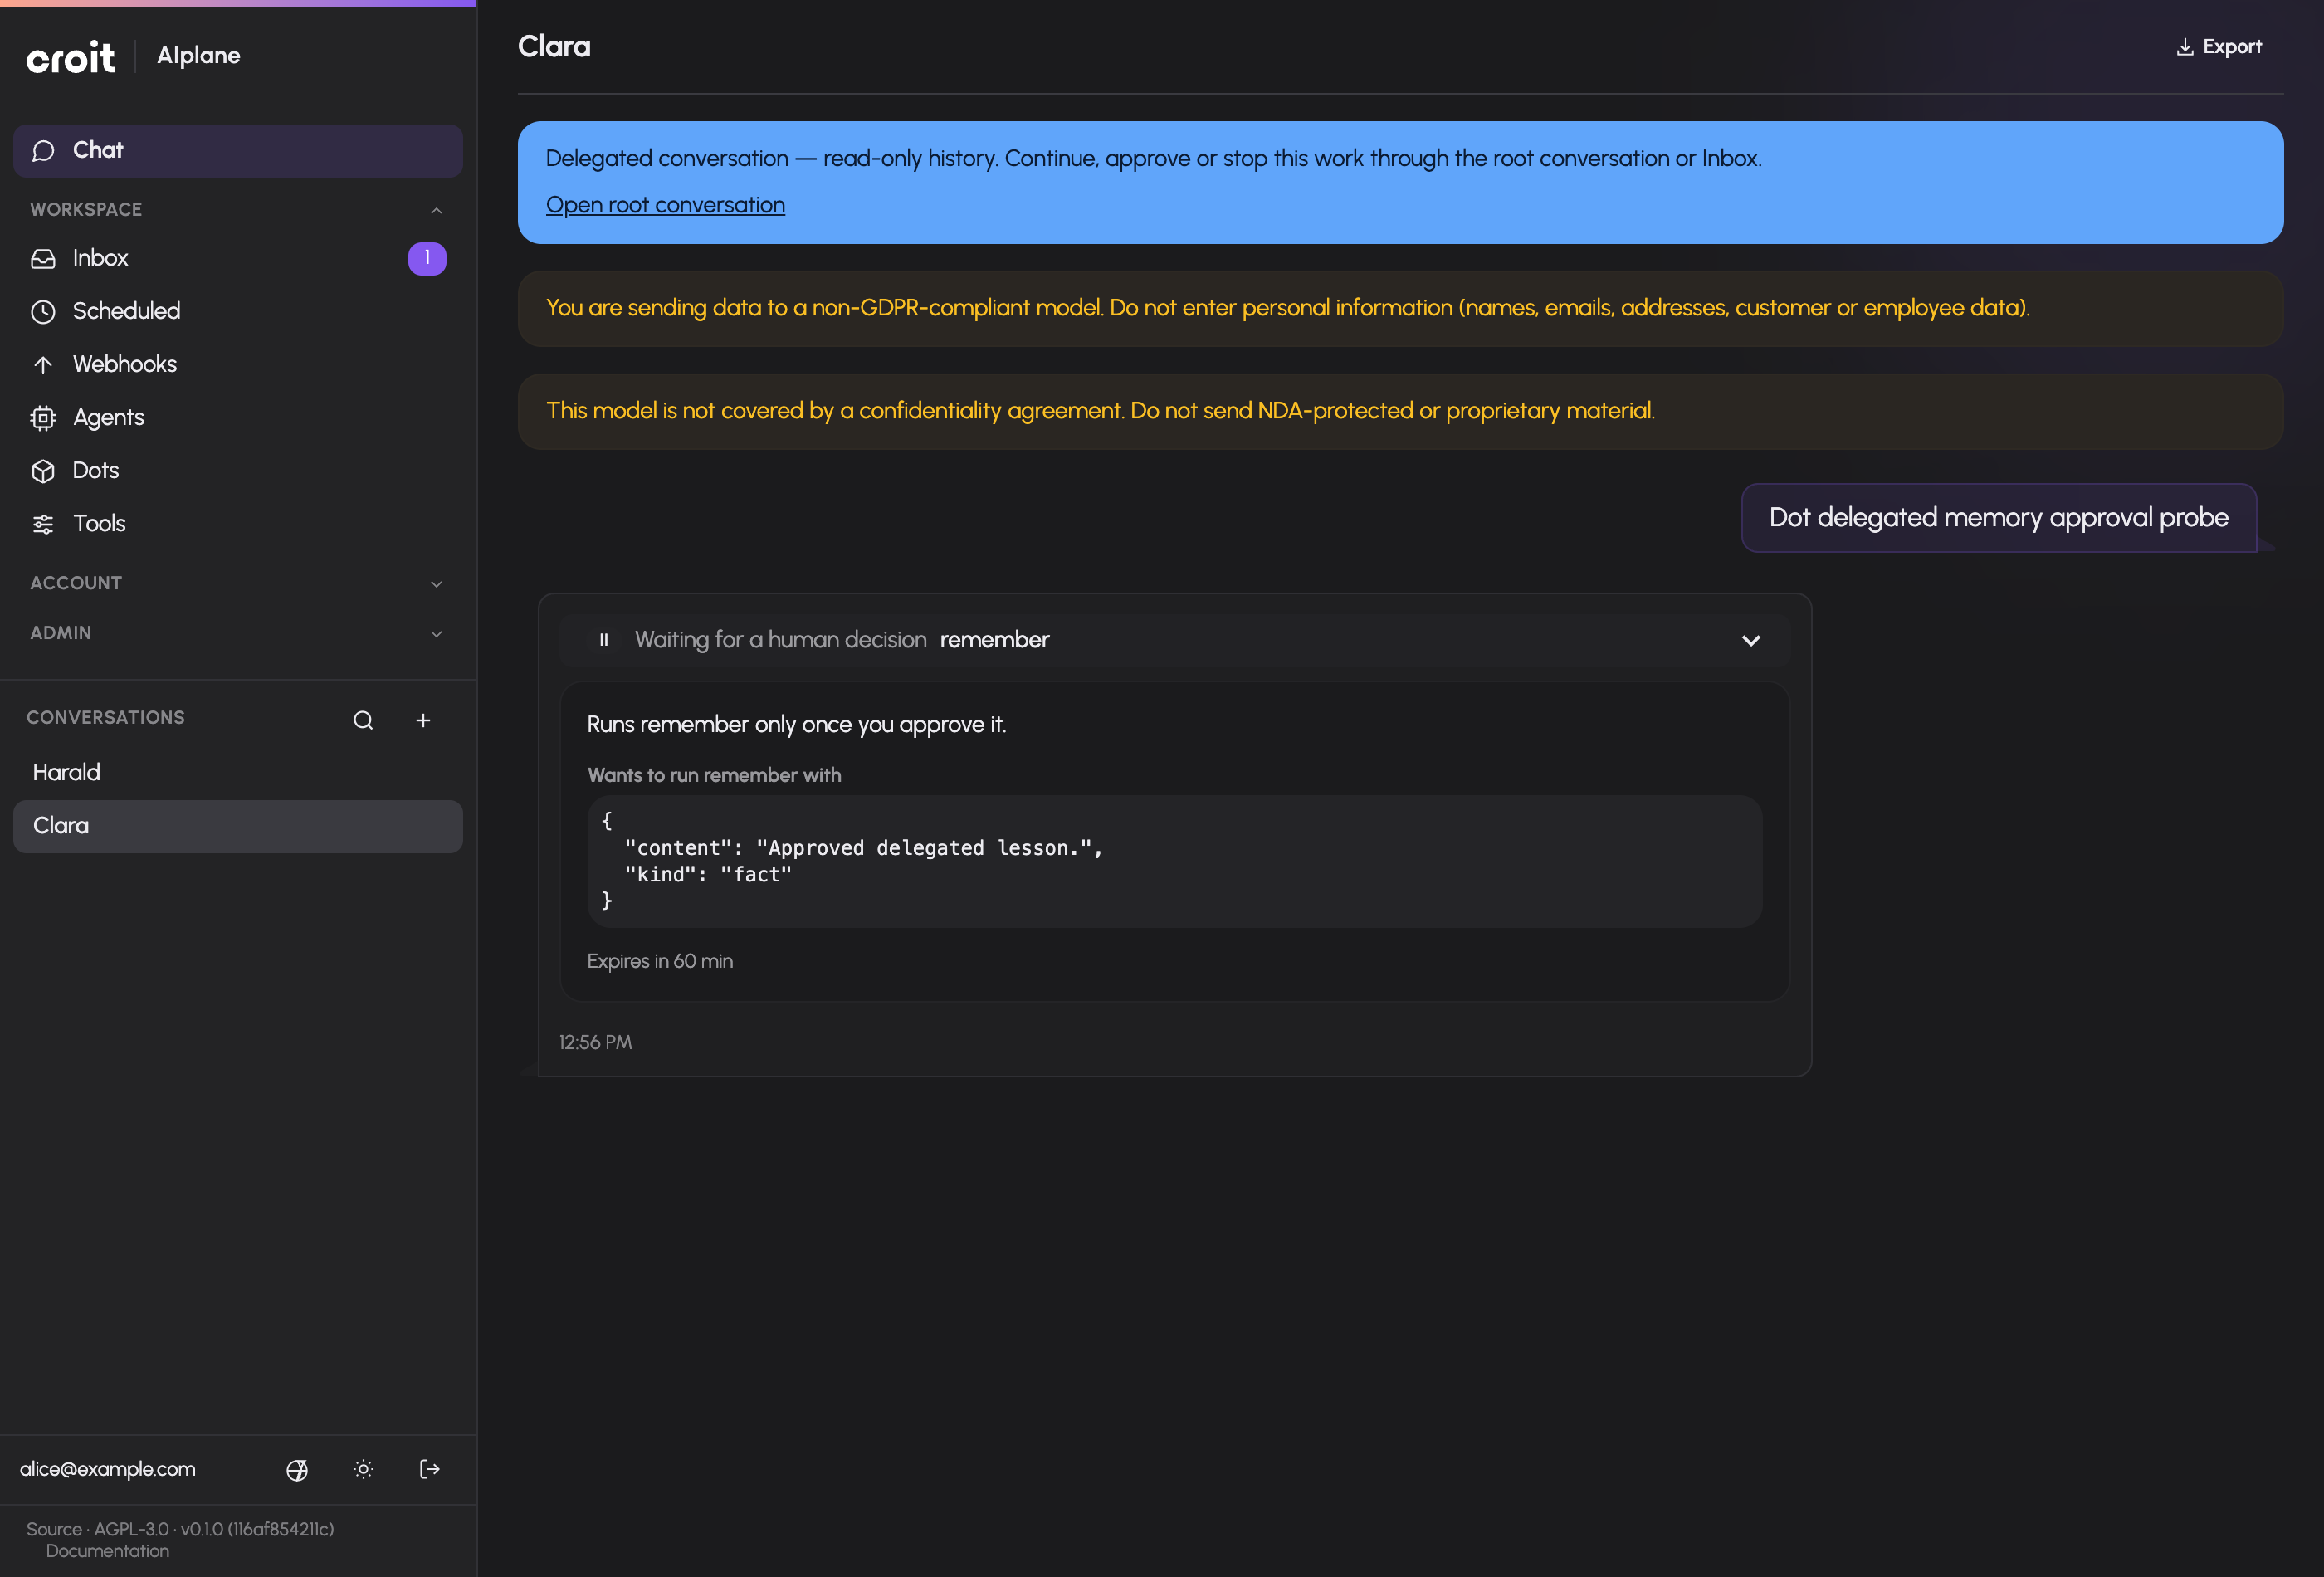Click the Agents chip icon
The width and height of the screenshot is (2324, 1577).
(43, 418)
